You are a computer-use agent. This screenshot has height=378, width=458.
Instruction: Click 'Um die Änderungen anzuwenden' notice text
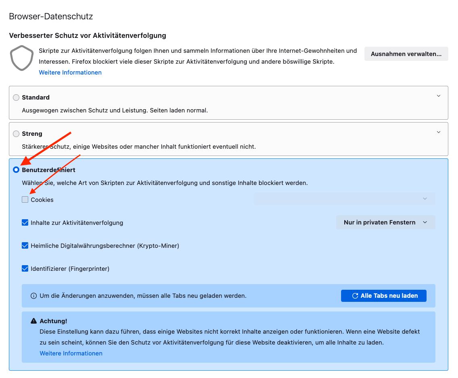pyautogui.click(x=143, y=296)
